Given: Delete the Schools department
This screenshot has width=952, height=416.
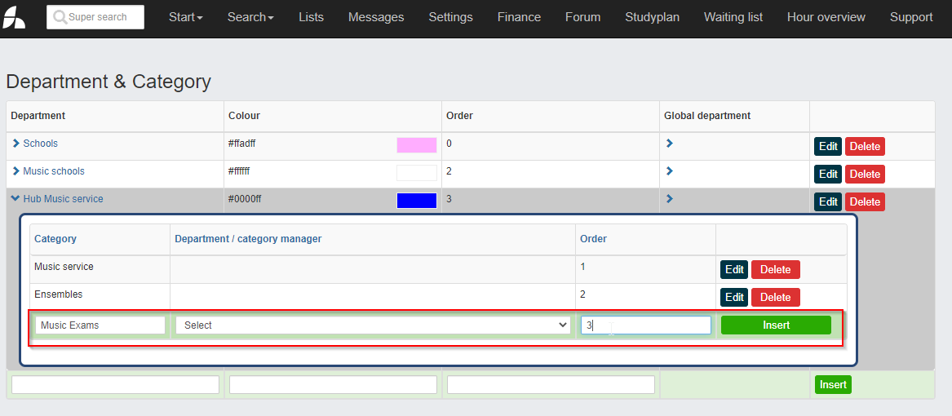Looking at the screenshot, I should point(865,146).
